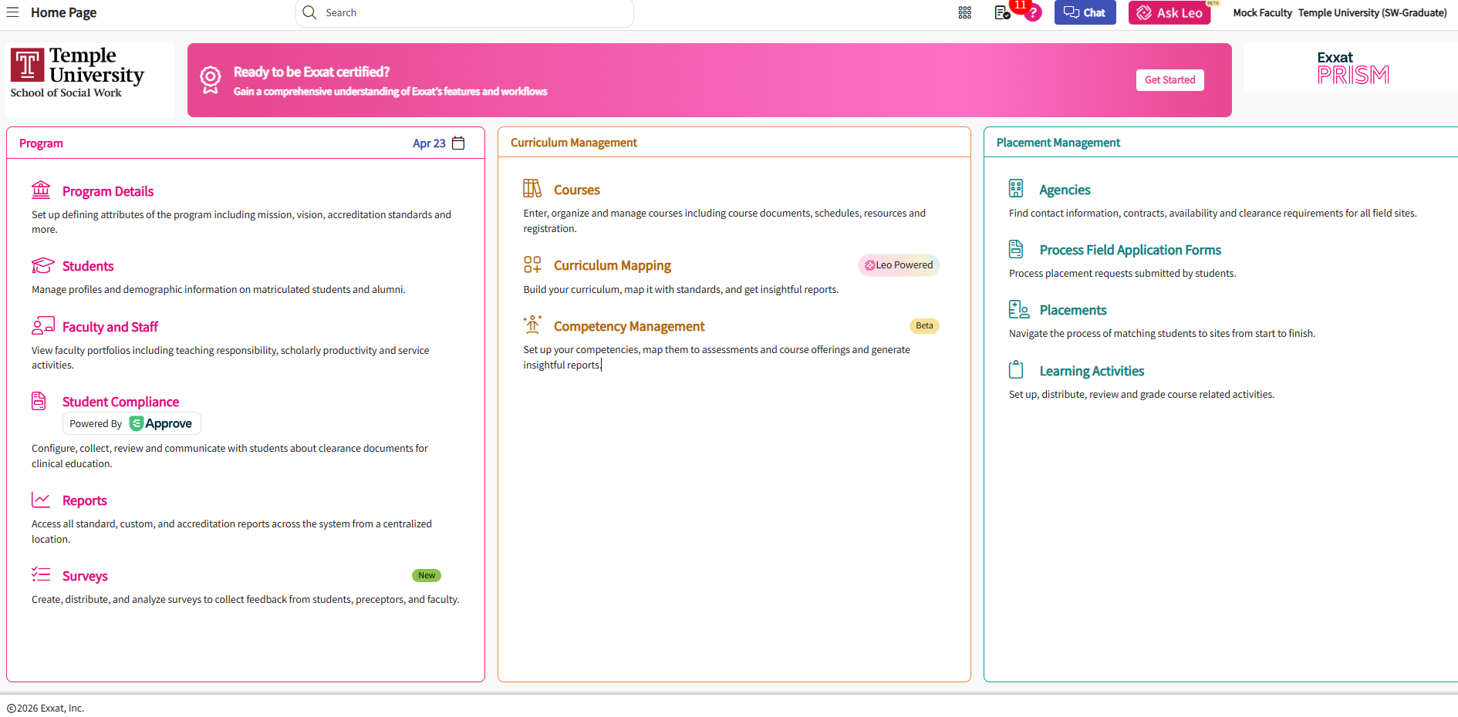Click the Faculty and Staff icon

43,325
